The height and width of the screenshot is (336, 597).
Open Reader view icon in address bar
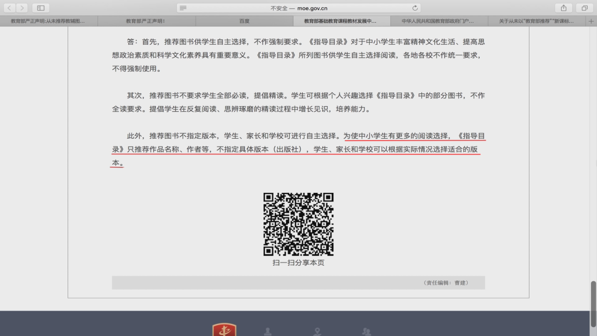pyautogui.click(x=184, y=8)
